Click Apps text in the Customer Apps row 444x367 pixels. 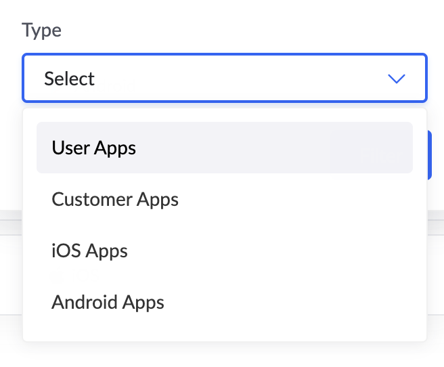point(158,200)
